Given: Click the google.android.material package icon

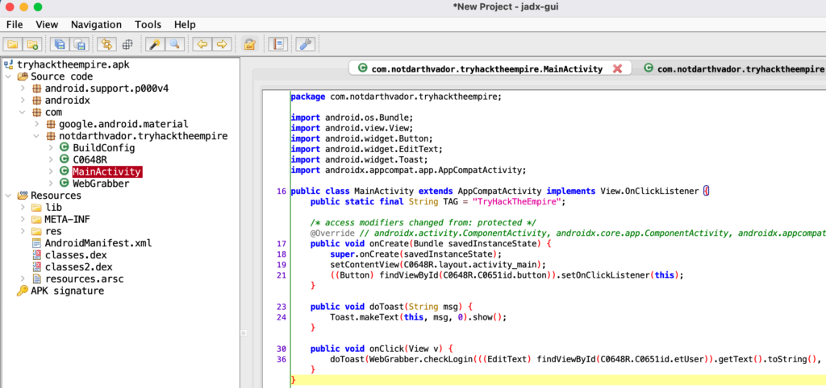Looking at the screenshot, I should click(51, 125).
